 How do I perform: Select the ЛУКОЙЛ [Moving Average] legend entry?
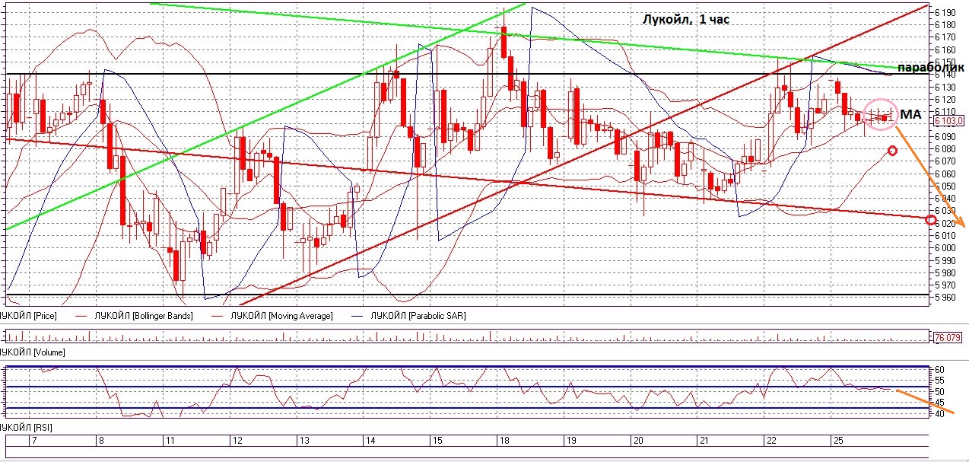point(283,315)
